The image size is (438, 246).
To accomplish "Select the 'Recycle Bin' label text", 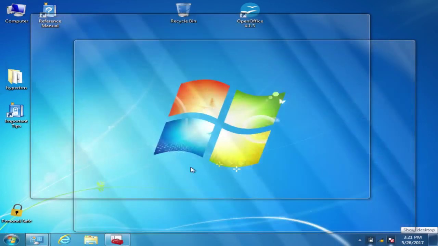I will tap(183, 21).
